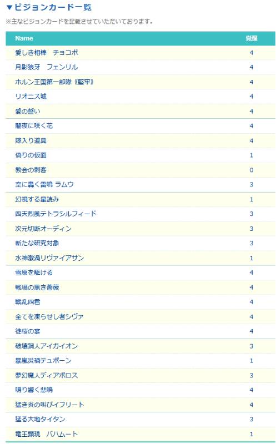Viewport: 276px width, 444px height.
Task: Open 空に轟く雷鳴 ラムウ card
Action: [44, 185]
